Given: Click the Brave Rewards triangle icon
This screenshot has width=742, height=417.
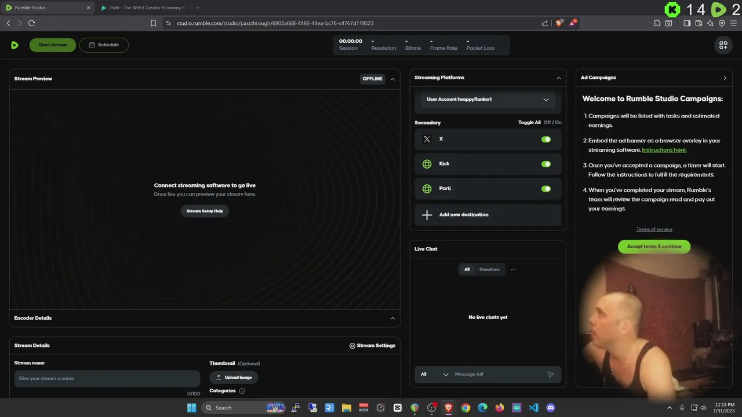Looking at the screenshot, I should click(x=573, y=23).
